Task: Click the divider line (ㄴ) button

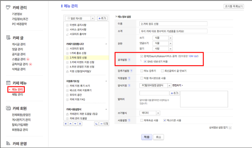Action: [96, 124]
